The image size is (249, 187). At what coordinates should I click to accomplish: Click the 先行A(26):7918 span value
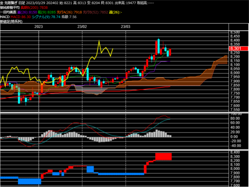(69, 12)
